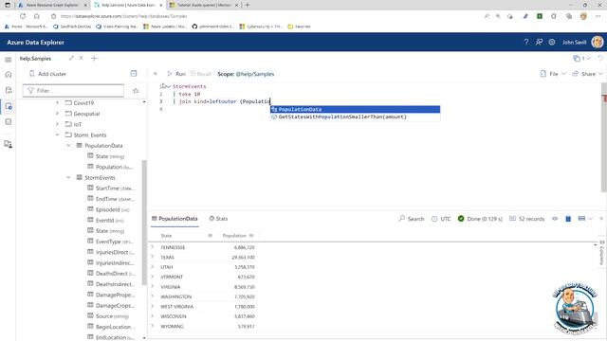
Task: Add a new query tab
Action: click(x=94, y=58)
